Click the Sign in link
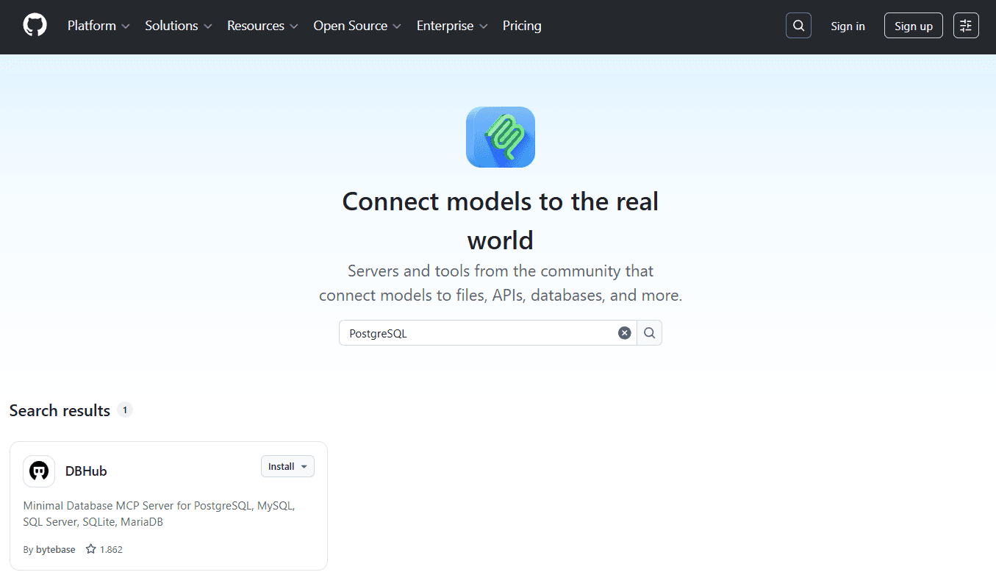The height and width of the screenshot is (586, 996). coord(848,26)
